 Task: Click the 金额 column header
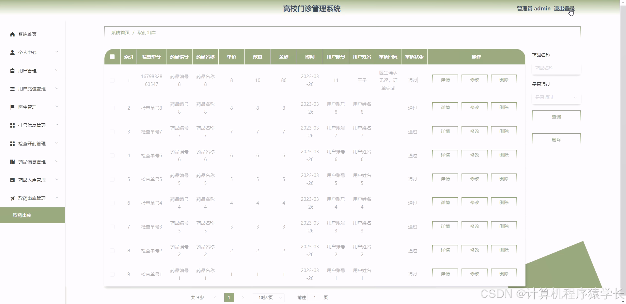[x=284, y=57]
